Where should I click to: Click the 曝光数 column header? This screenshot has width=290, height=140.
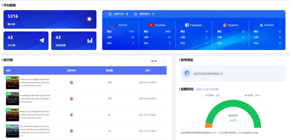(x=109, y=71)
